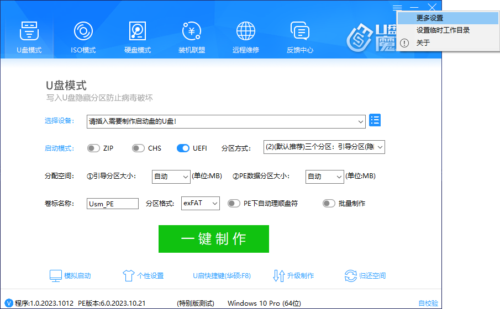
Task: Open the PE数据分区大小 dropdown
Action: (325, 177)
